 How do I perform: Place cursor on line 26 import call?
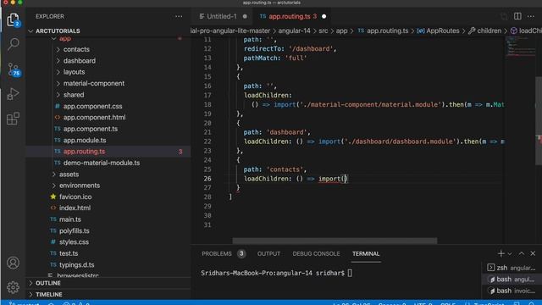[332, 179]
